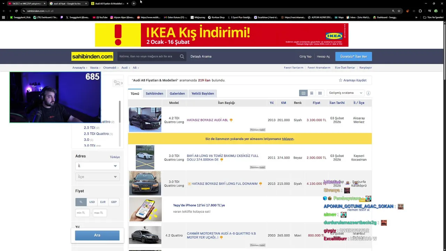Bookmark page with address bar star

tap(399, 11)
